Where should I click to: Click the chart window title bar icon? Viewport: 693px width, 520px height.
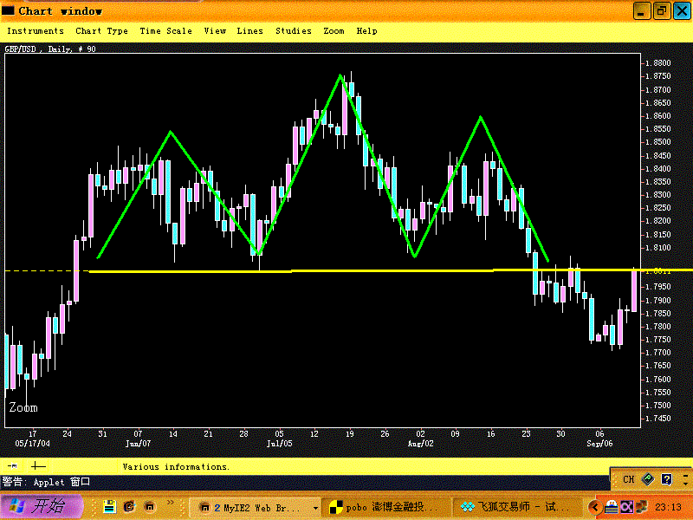pos(8,10)
